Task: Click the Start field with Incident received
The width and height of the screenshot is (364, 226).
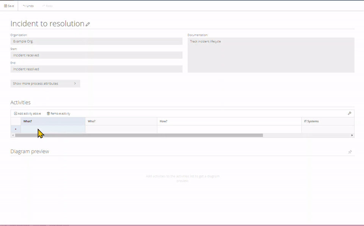Action: (96, 55)
